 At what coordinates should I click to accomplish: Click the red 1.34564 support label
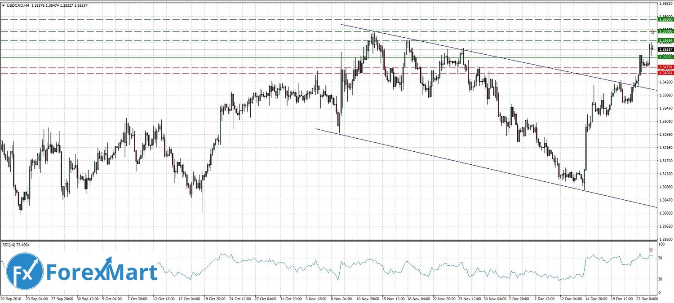coord(665,73)
